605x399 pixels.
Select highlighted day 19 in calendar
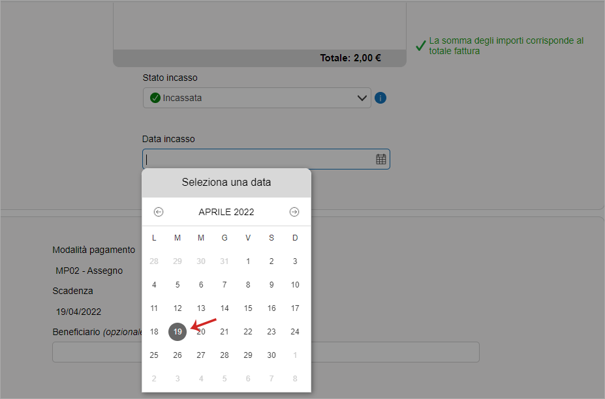pyautogui.click(x=178, y=332)
